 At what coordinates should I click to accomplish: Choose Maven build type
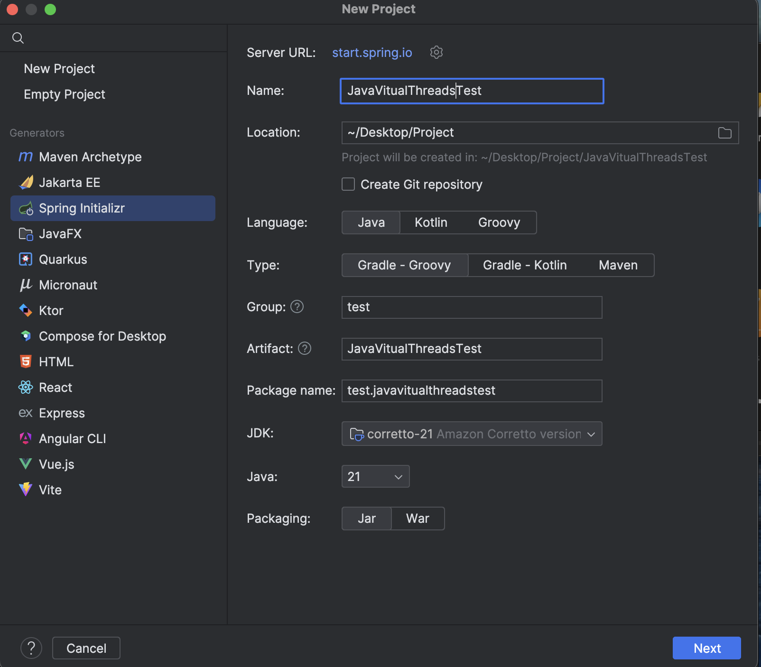(618, 265)
